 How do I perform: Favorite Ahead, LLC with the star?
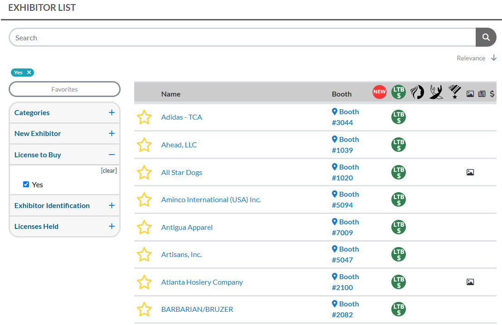[144, 145]
